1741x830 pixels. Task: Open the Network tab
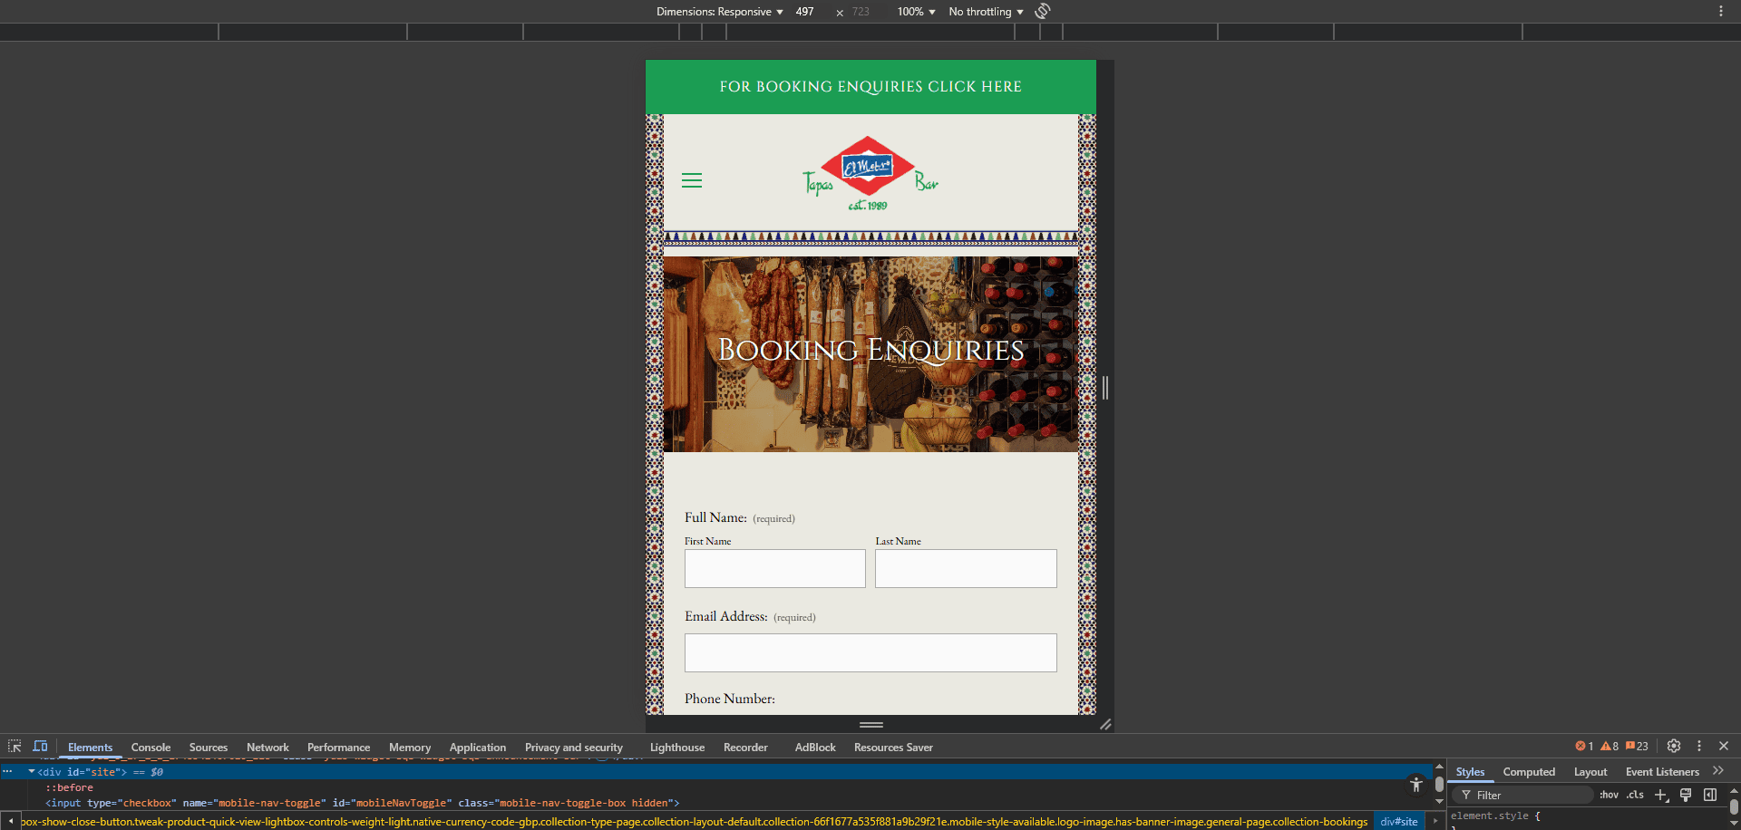pyautogui.click(x=267, y=748)
